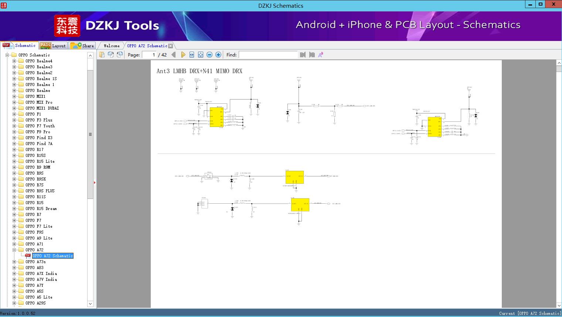Fit the whole page in view
This screenshot has height=317, width=562.
tap(201, 55)
